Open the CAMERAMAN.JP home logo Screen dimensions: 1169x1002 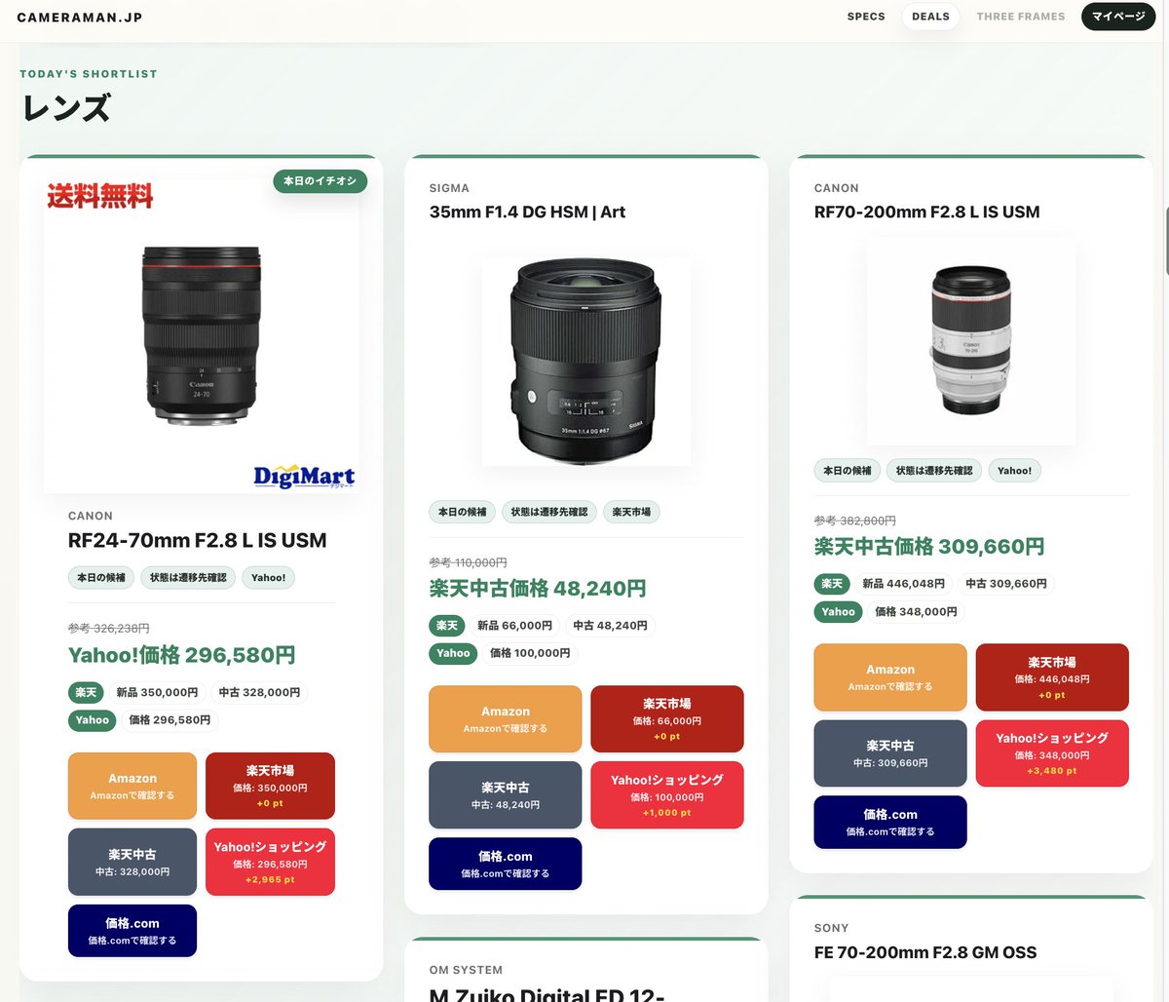[80, 18]
